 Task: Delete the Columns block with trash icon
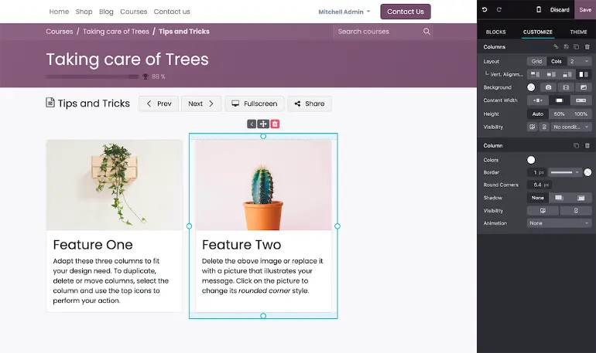pyautogui.click(x=587, y=47)
